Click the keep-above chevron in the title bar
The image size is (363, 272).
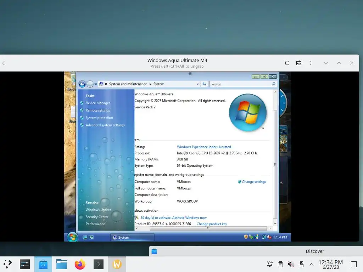339,63
